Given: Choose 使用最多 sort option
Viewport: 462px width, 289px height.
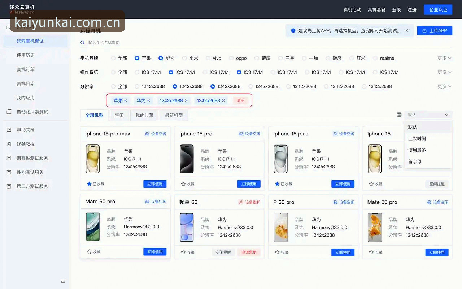Looking at the screenshot, I should (428, 150).
